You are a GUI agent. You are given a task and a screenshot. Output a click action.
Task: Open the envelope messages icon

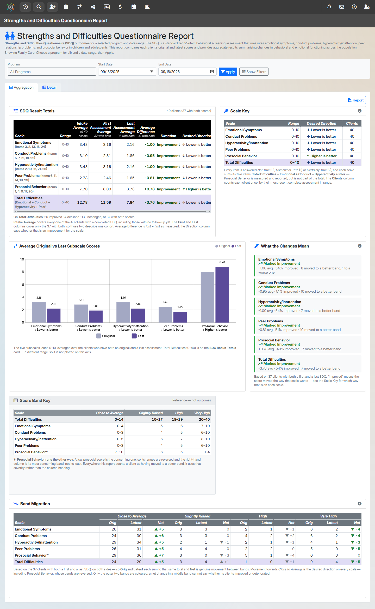[342, 7]
